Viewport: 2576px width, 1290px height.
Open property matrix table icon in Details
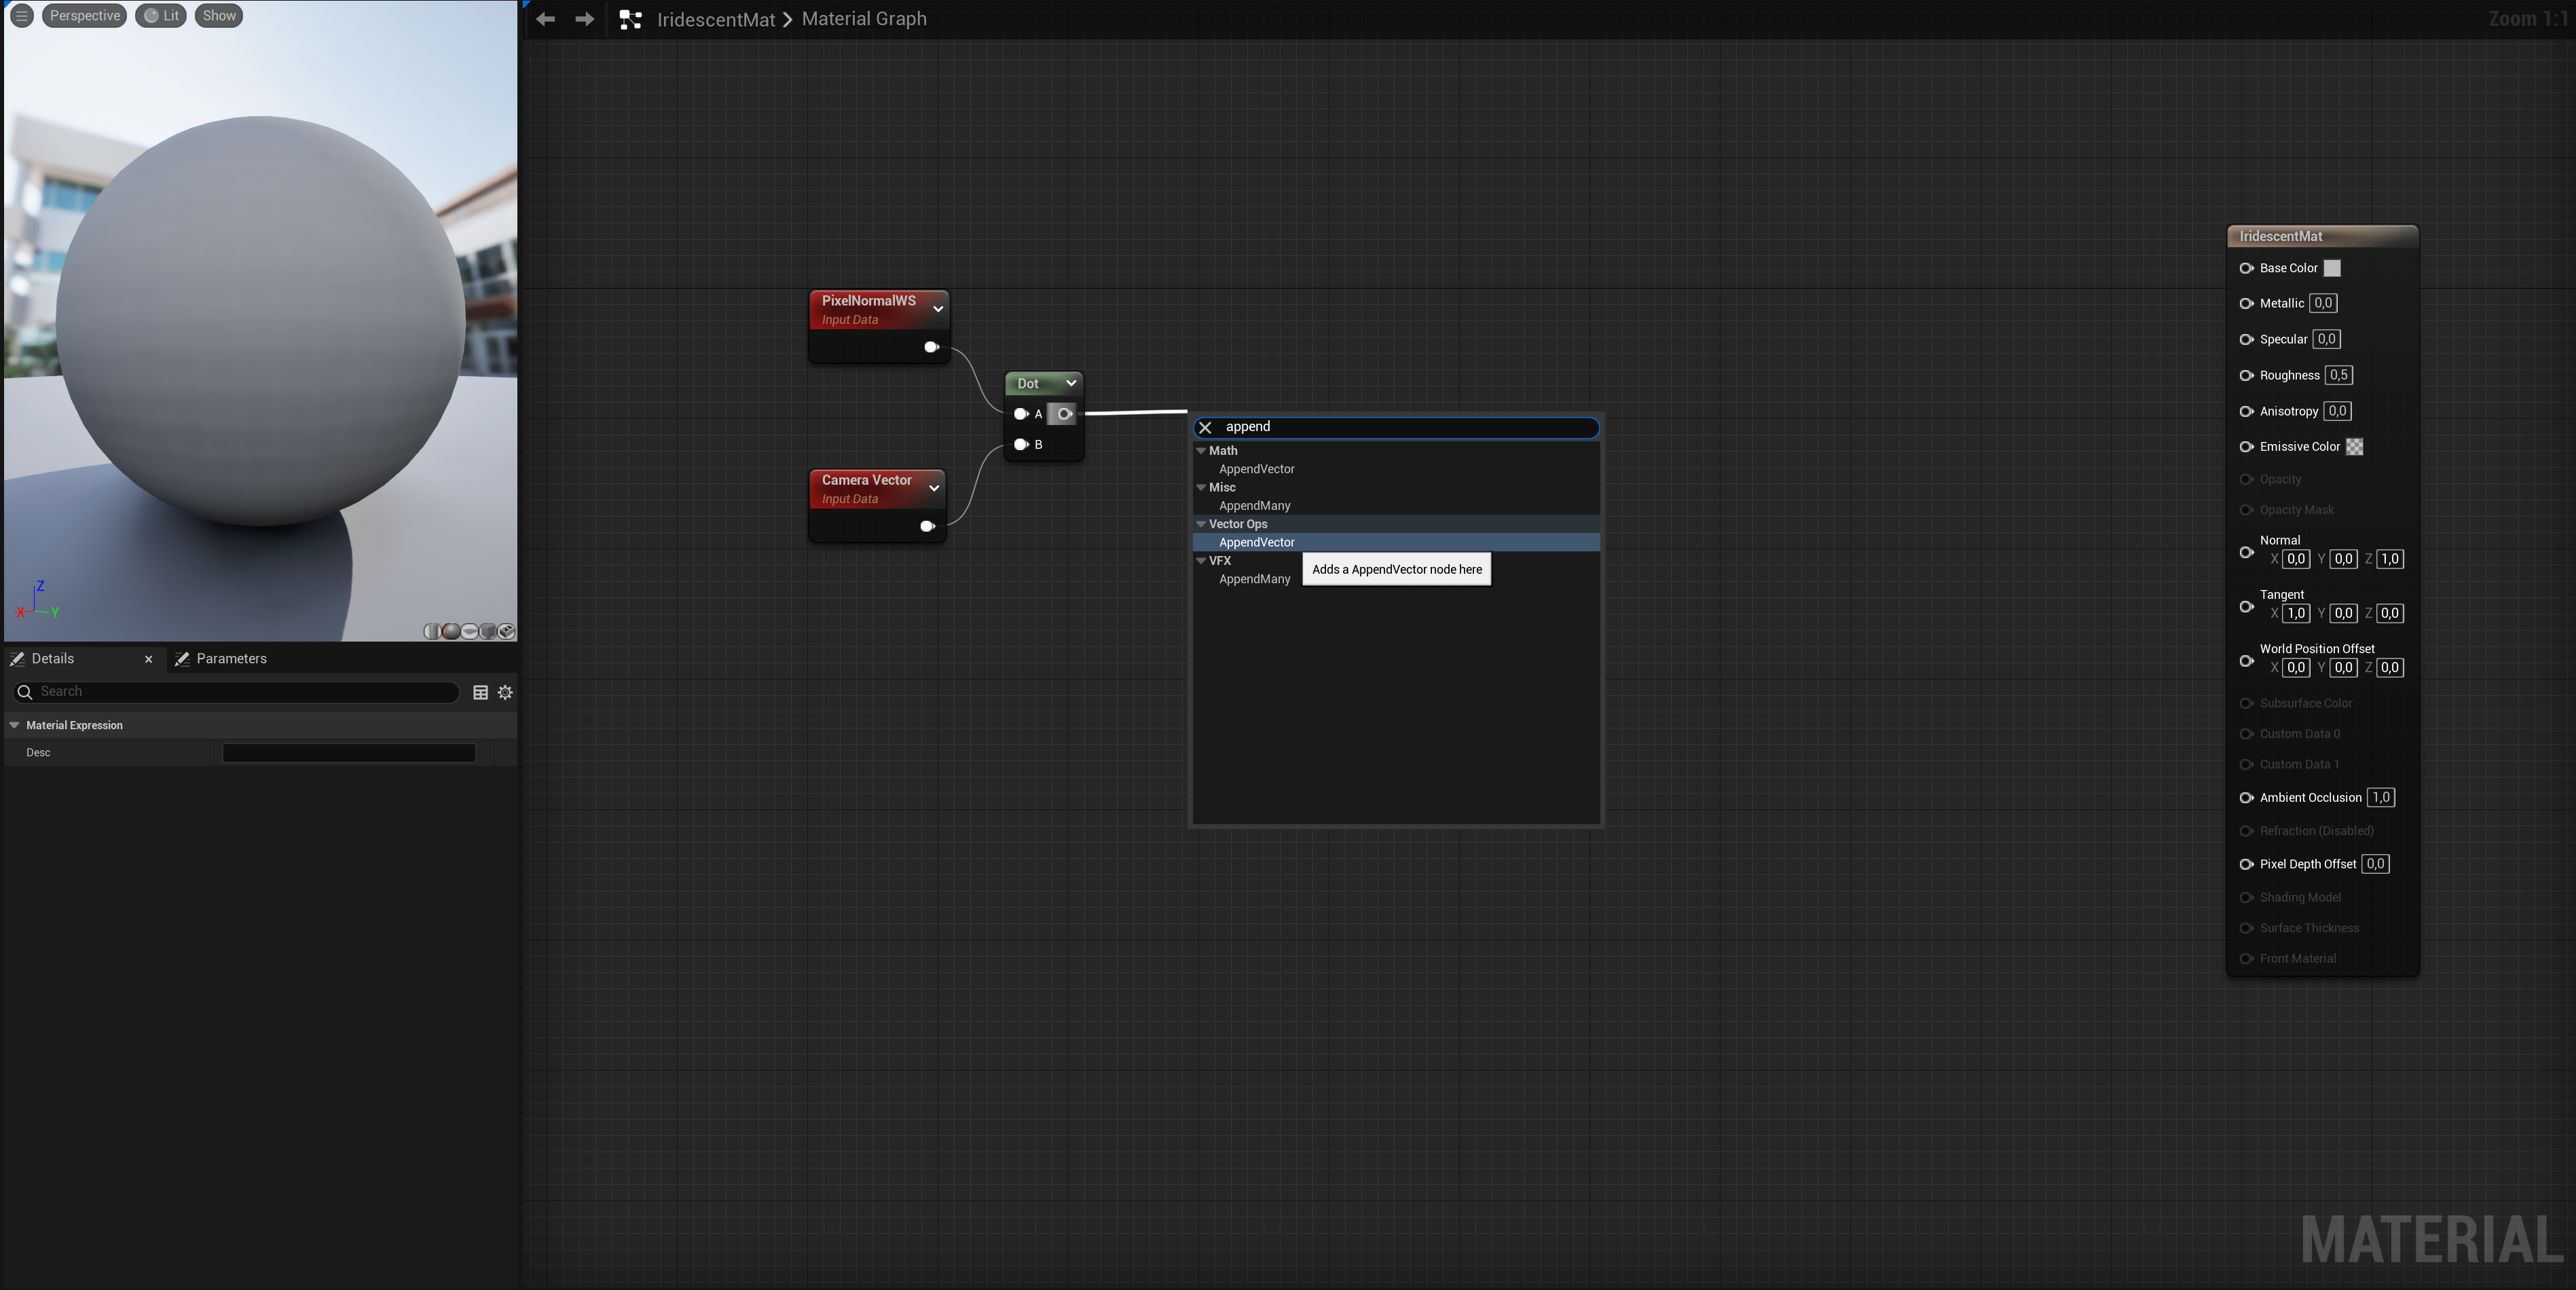[x=480, y=692]
